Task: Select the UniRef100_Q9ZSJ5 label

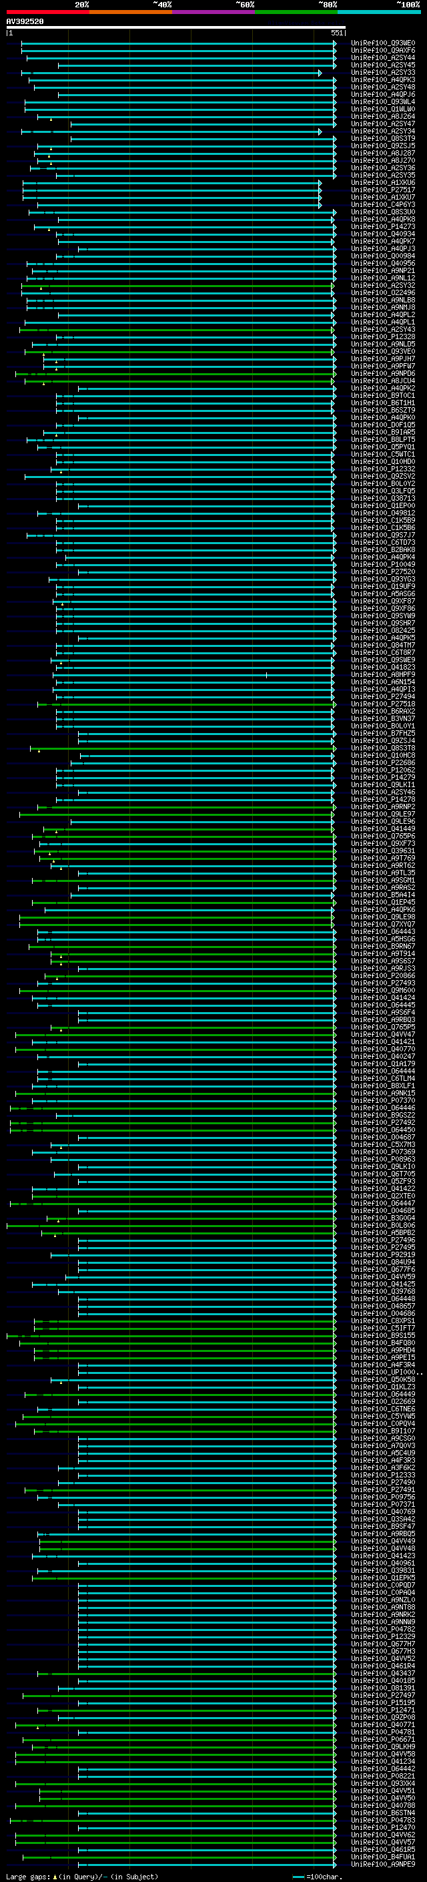Action: (x=383, y=146)
